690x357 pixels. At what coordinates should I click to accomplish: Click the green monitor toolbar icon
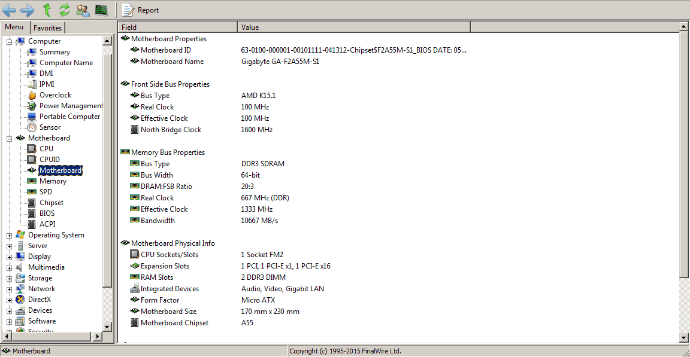(101, 10)
